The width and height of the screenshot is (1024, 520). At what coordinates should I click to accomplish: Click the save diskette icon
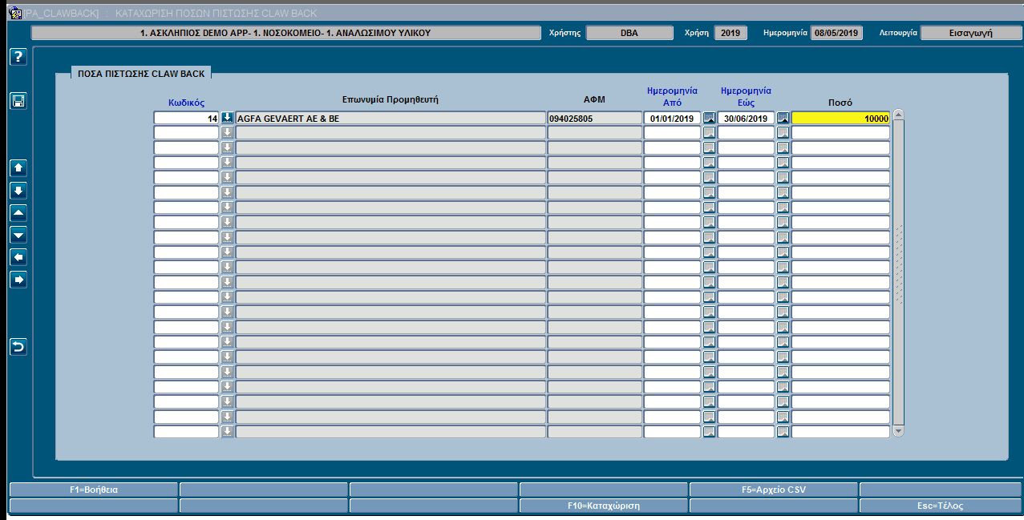coord(18,100)
